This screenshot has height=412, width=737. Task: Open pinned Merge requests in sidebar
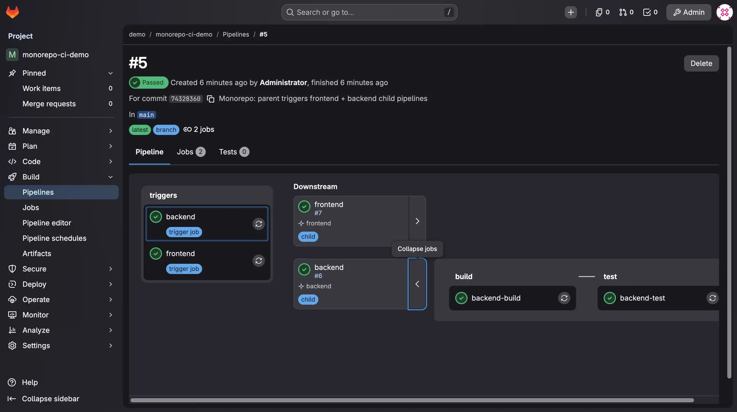(x=61, y=104)
